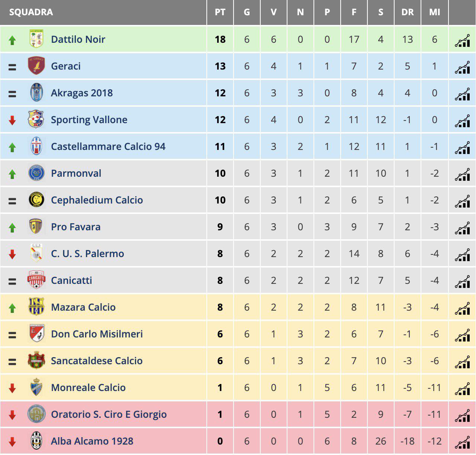Click the SQUADRA column header
This screenshot has width=476, height=455.
coord(31,12)
